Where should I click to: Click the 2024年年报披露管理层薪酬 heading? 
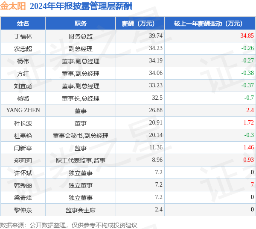click(81, 6)
